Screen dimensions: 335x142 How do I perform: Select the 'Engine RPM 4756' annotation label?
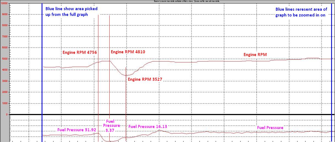tap(79, 52)
